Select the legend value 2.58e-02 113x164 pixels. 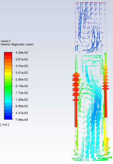22,80
